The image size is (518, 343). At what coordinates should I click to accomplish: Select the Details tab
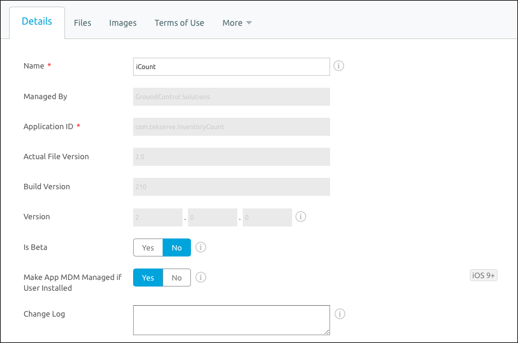point(37,22)
